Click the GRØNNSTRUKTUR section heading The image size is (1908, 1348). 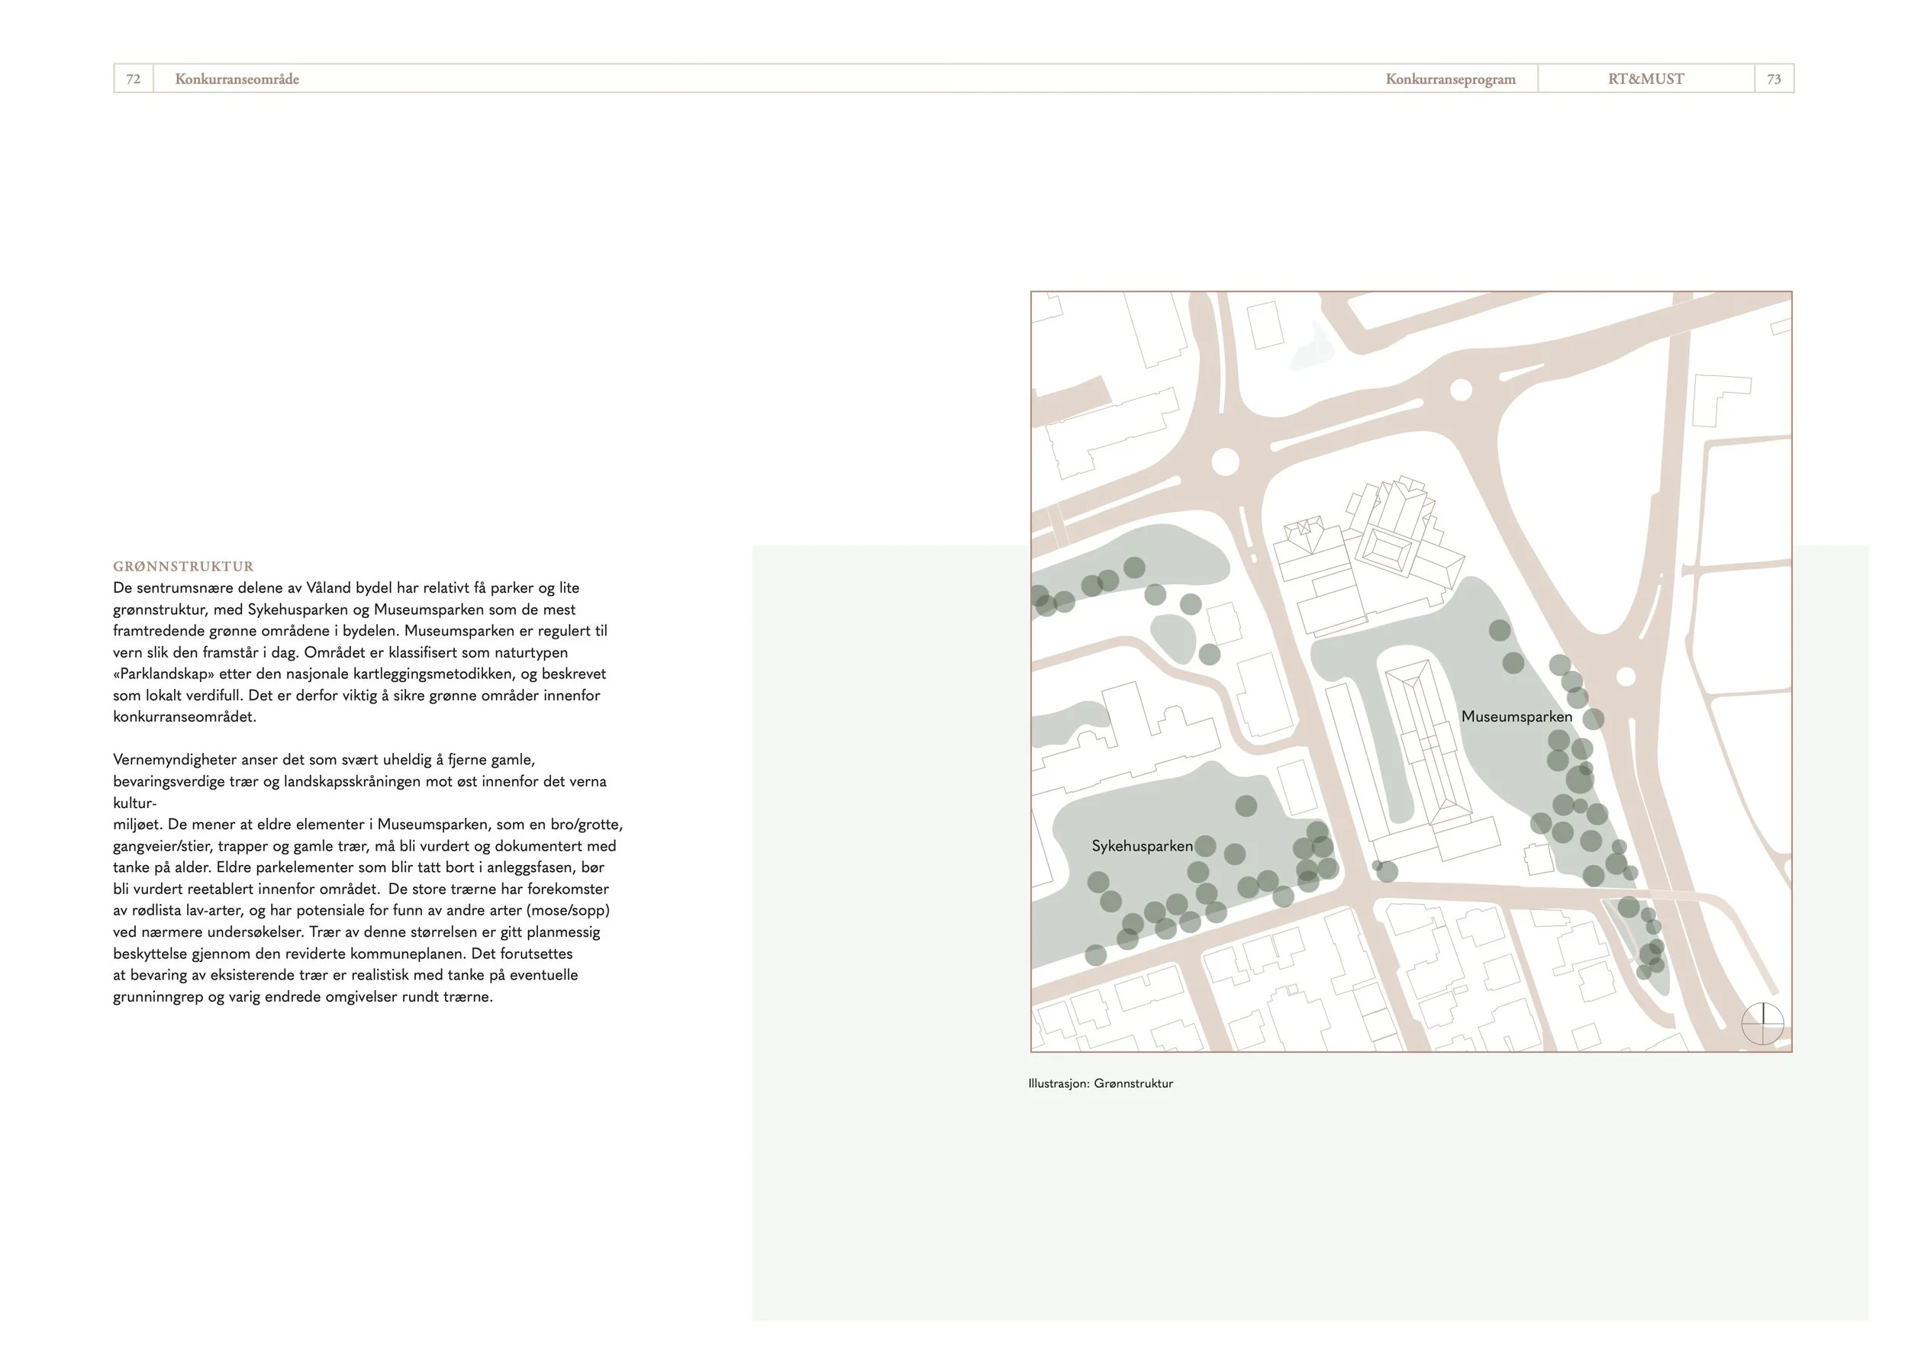183,567
